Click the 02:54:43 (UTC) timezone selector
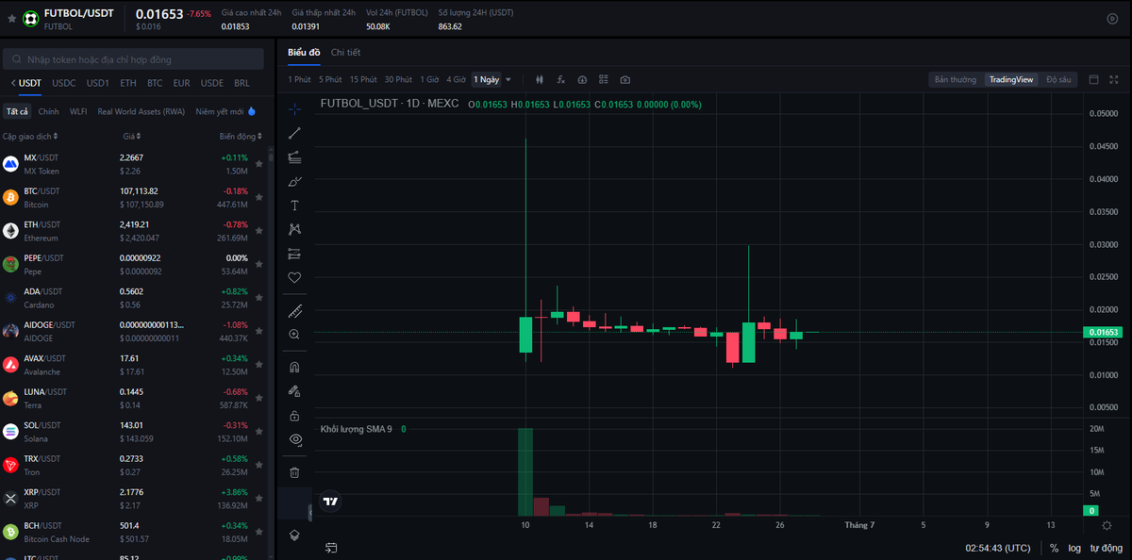This screenshot has height=560, width=1132. tap(998, 548)
